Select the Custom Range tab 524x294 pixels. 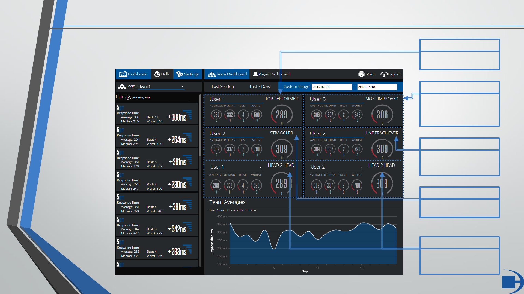click(296, 87)
